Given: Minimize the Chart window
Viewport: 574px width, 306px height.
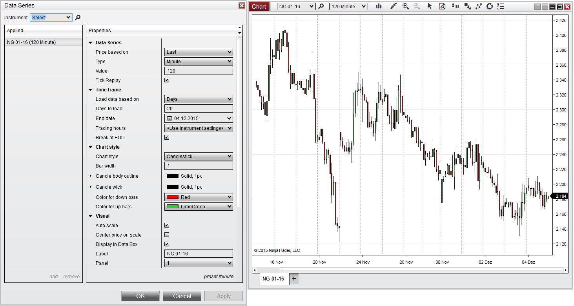Looking at the screenshot, I should 552,7.
